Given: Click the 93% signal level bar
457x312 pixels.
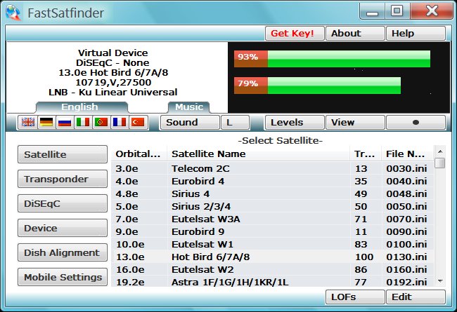Looking at the screenshot, I should (x=332, y=59).
